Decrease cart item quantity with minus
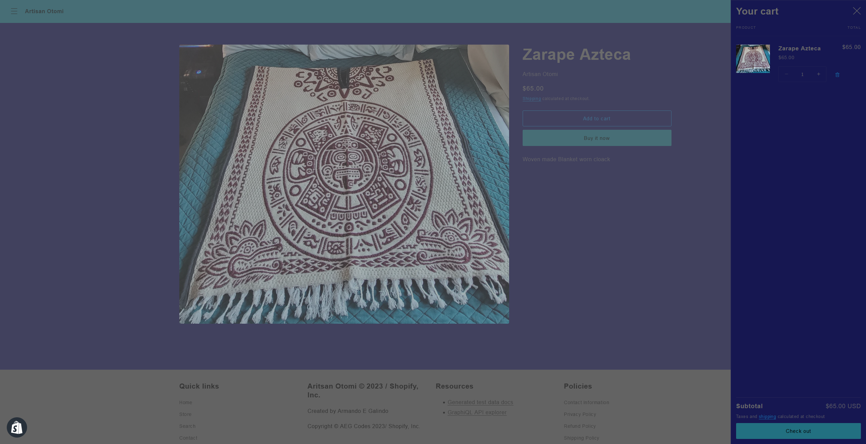866x444 pixels. tap(787, 74)
